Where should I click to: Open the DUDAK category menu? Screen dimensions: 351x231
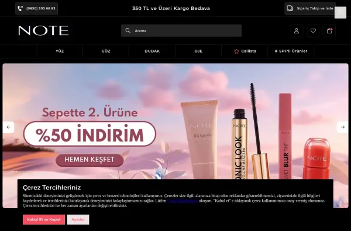(152, 51)
